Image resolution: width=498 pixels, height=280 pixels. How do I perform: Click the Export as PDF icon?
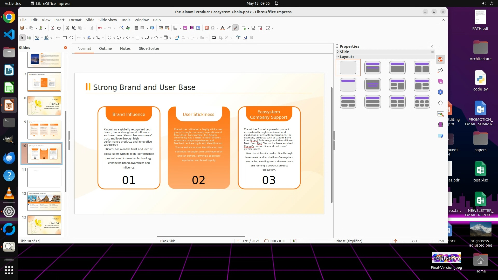[x=53, y=28]
